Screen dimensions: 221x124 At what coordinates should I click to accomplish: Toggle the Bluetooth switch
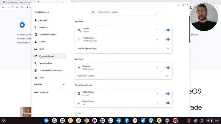click(x=167, y=68)
